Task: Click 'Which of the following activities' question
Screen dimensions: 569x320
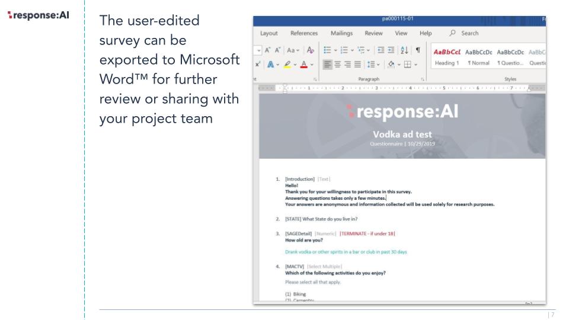Action: [x=335, y=273]
